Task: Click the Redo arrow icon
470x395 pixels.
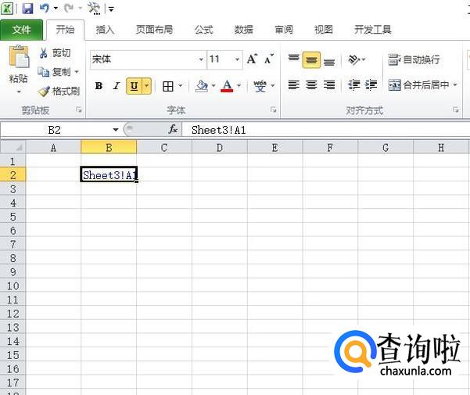Action: [x=69, y=8]
